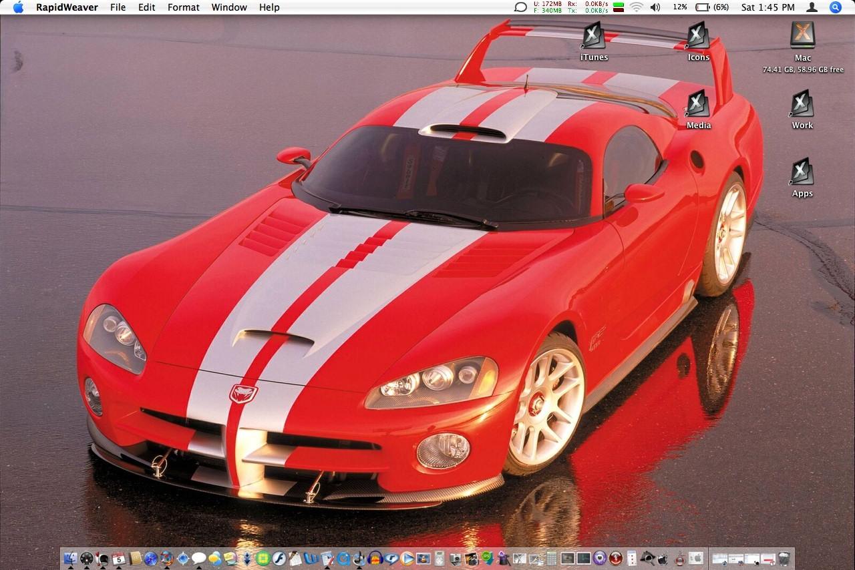Open Spotlight search in the menu bar
The width and height of the screenshot is (855, 570).
(835, 7)
